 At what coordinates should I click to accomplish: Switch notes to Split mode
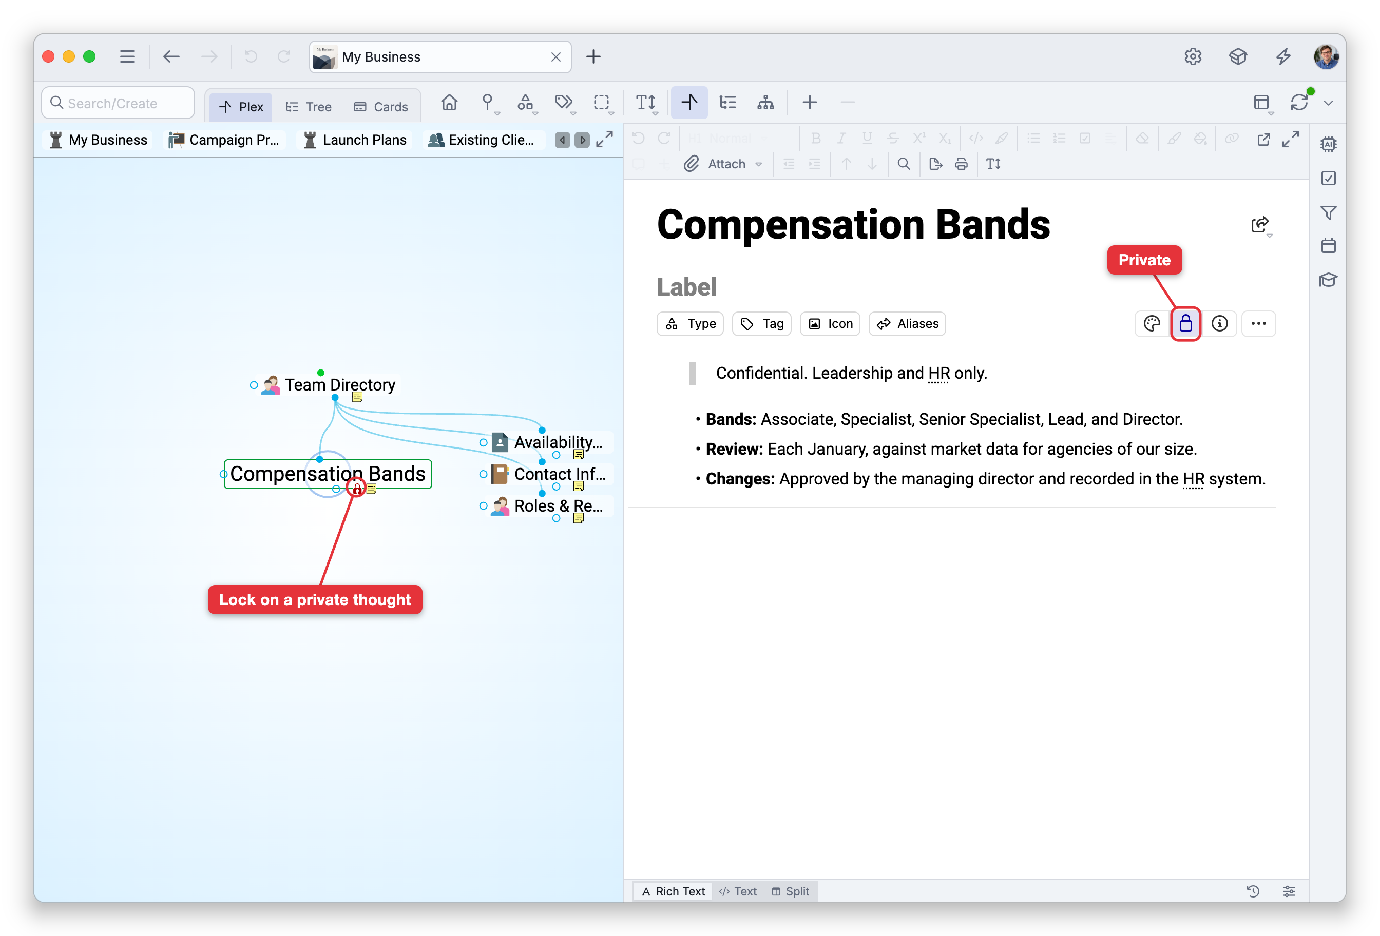[x=790, y=891]
